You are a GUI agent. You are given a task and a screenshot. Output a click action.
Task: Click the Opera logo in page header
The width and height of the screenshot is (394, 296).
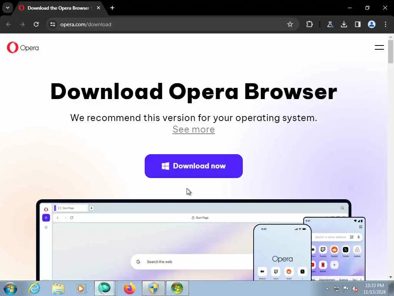coord(23,47)
